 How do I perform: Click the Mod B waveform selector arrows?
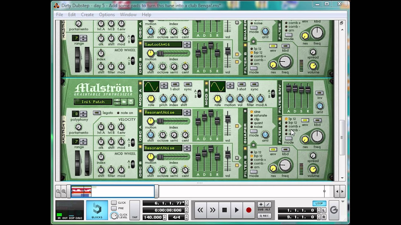(230, 86)
